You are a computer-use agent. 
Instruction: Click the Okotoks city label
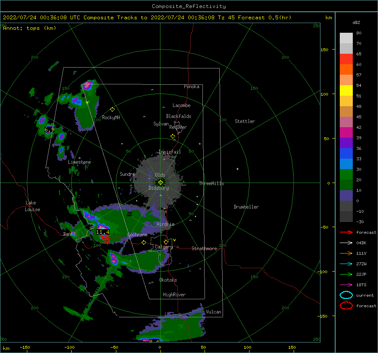(x=168, y=280)
